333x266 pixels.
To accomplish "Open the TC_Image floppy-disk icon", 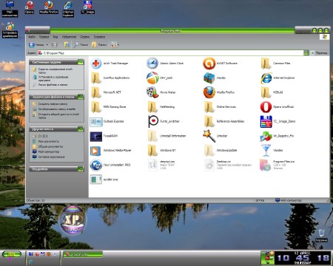I will [266, 121].
